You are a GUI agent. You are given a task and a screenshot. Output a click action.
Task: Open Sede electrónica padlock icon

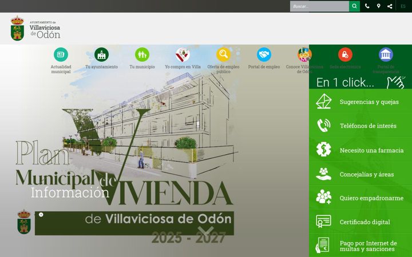tap(345, 55)
